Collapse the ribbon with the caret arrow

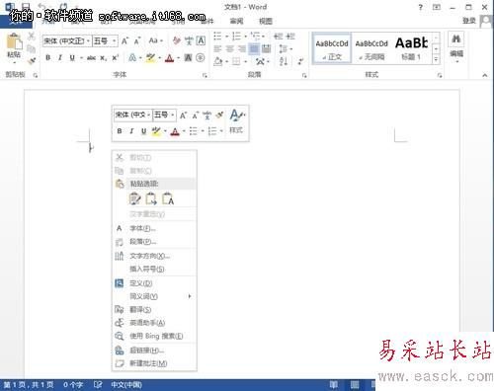tap(485, 75)
